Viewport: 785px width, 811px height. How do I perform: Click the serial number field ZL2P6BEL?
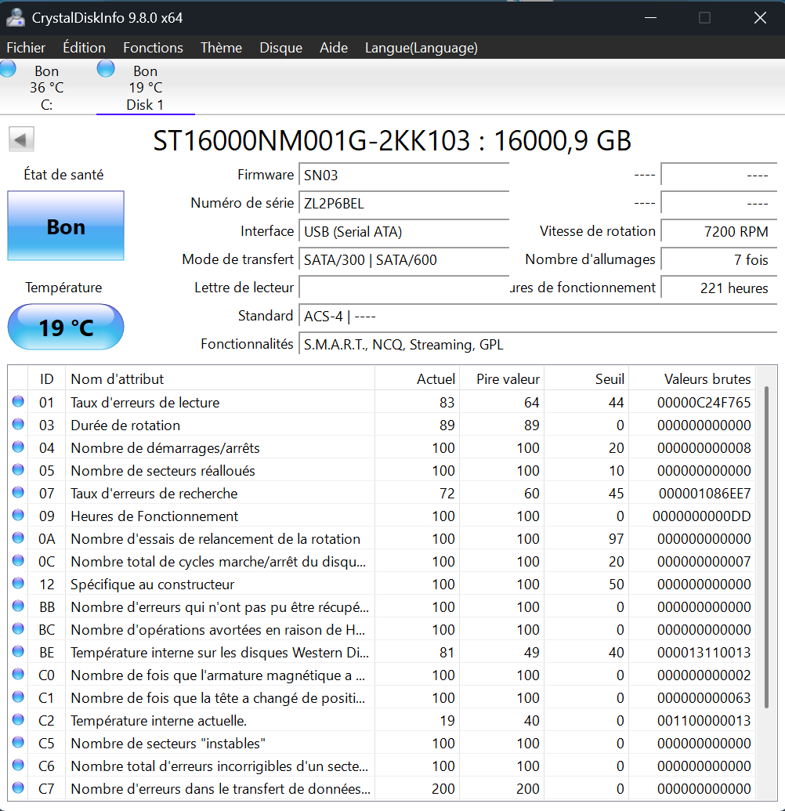404,203
